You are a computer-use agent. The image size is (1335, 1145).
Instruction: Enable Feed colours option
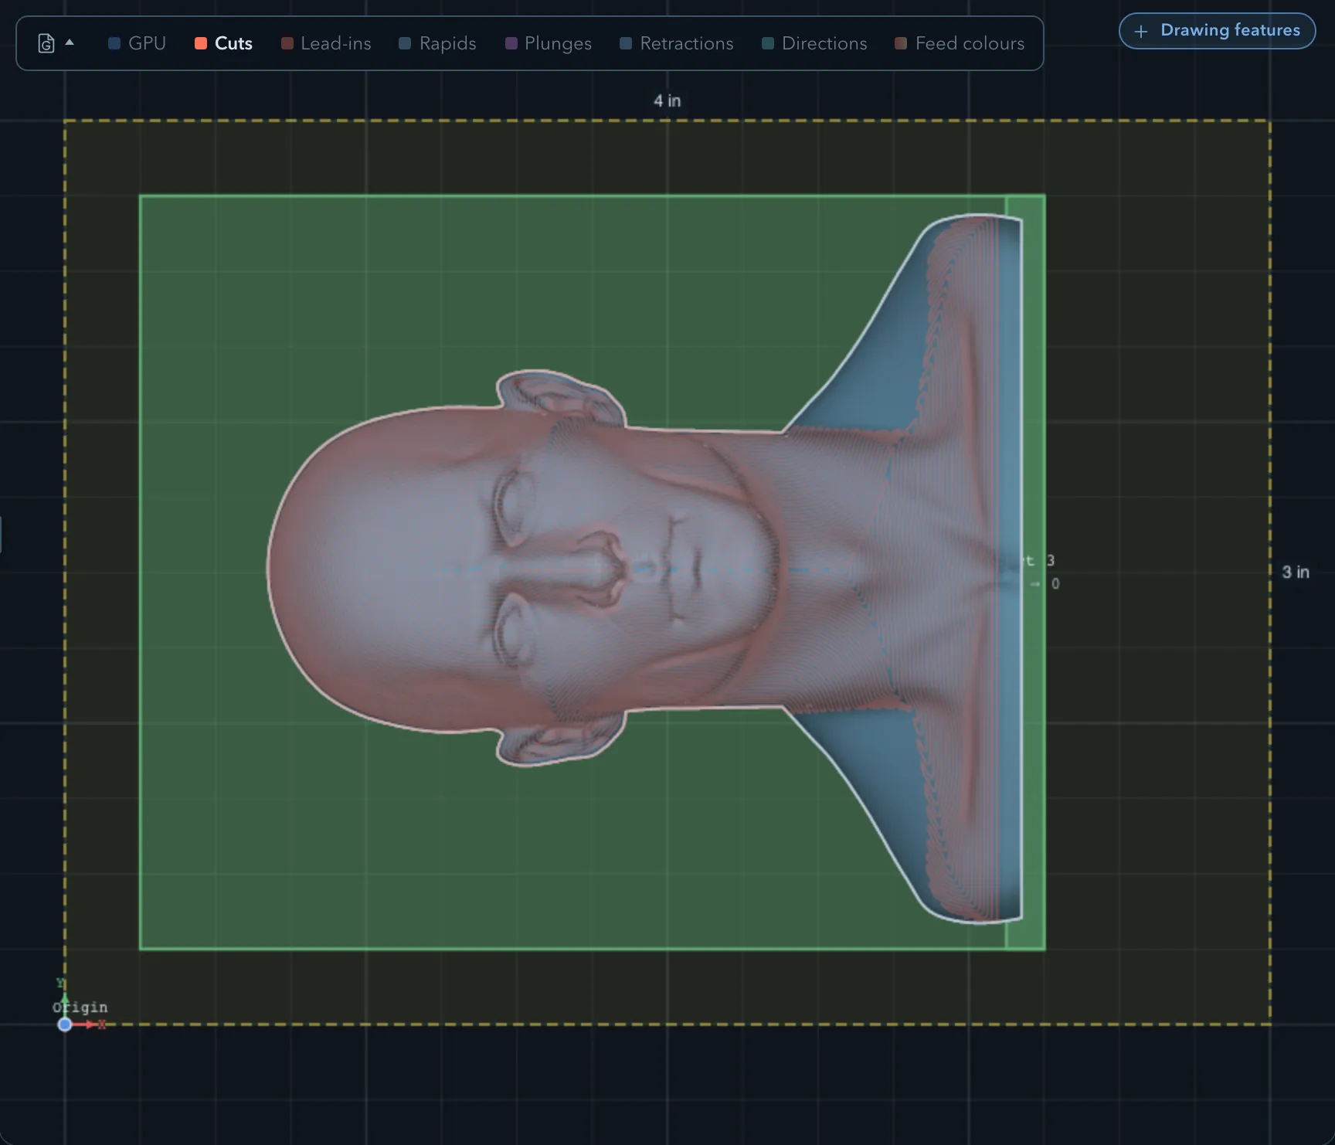[959, 43]
